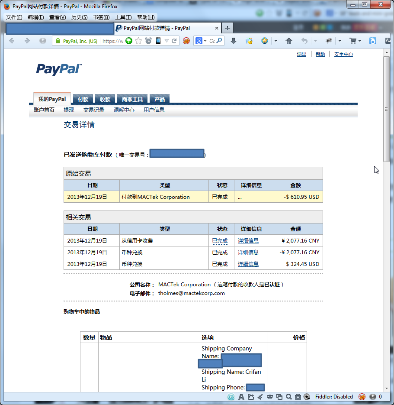Click the vertical scrollbar thumb
This screenshot has height=405, width=394.
click(x=386, y=109)
